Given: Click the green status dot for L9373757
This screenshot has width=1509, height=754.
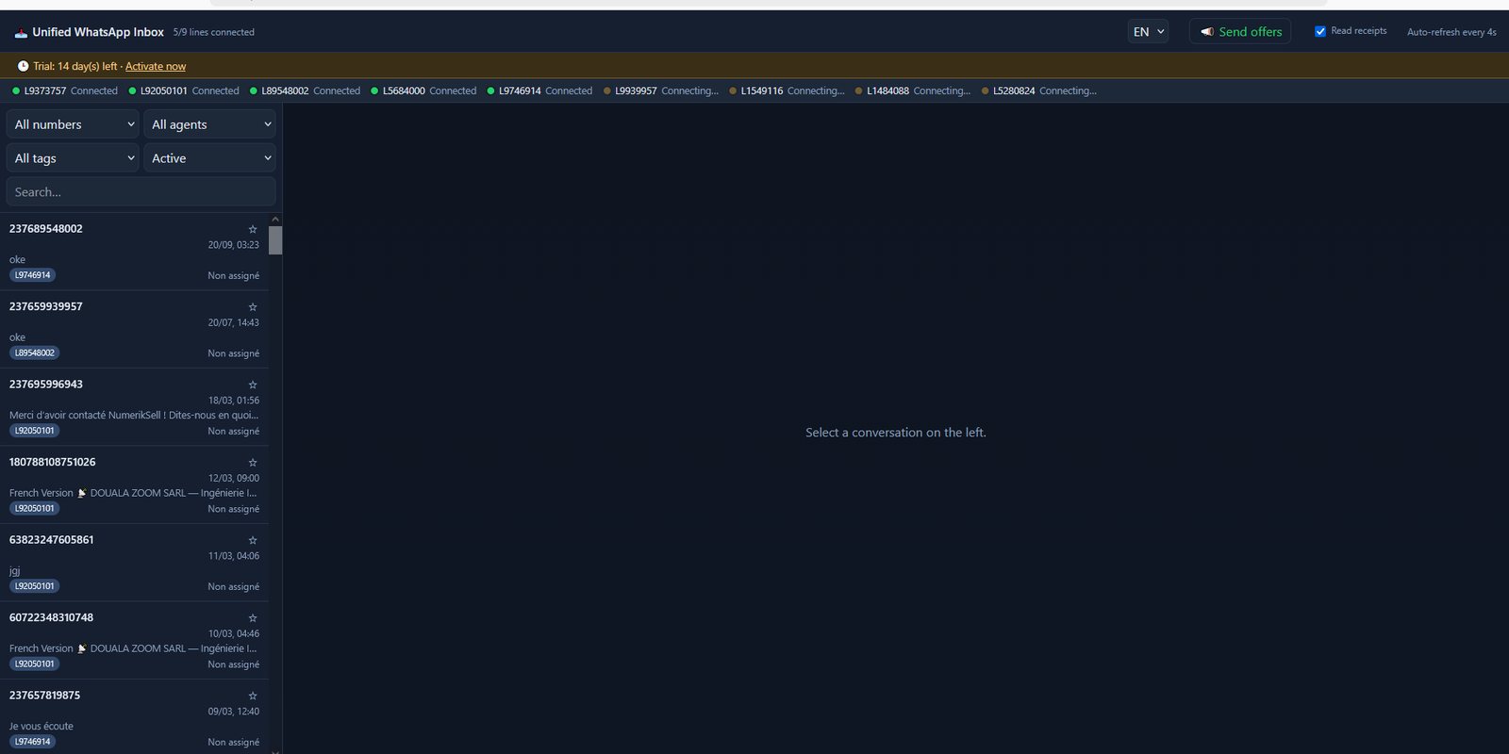Looking at the screenshot, I should [16, 91].
